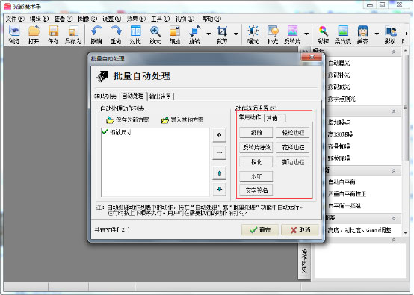Select the 放大 magnifier zoom icon
Viewport: 414px width, 295px height.
[x=155, y=31]
